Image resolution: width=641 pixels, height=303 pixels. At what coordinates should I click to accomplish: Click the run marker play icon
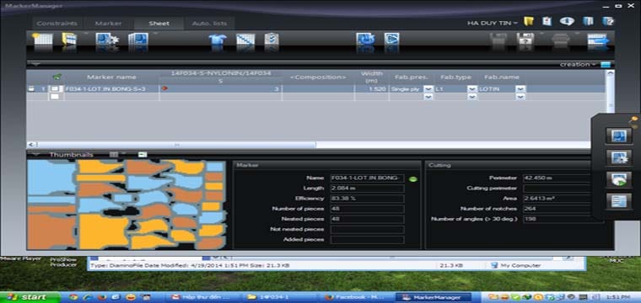pyautogui.click(x=391, y=40)
